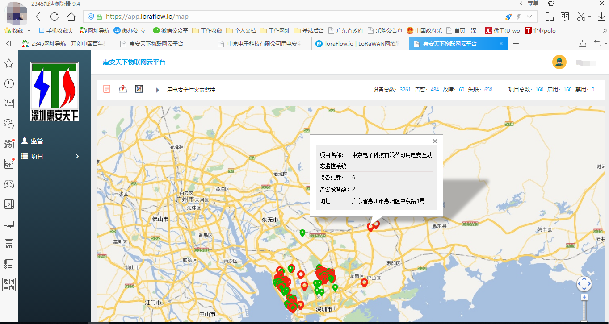609x324 pixels.
Task: Reload the page with refresh icon
Action: point(55,17)
